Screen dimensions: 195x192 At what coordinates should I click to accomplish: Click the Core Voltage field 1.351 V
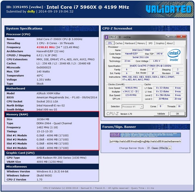pyautogui.click(x=157, y=61)
